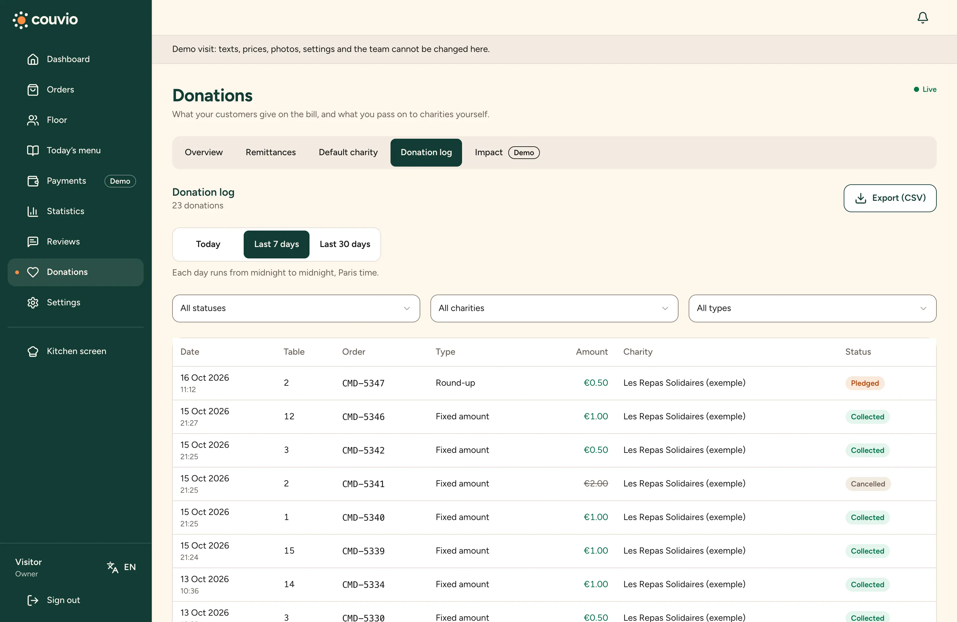
Task: Switch to the Remittances tab
Action: point(271,152)
